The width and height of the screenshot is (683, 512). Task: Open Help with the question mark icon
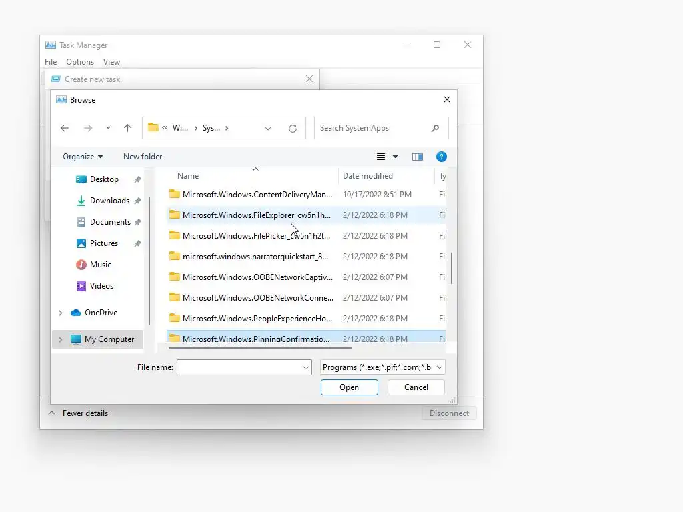pyautogui.click(x=442, y=157)
